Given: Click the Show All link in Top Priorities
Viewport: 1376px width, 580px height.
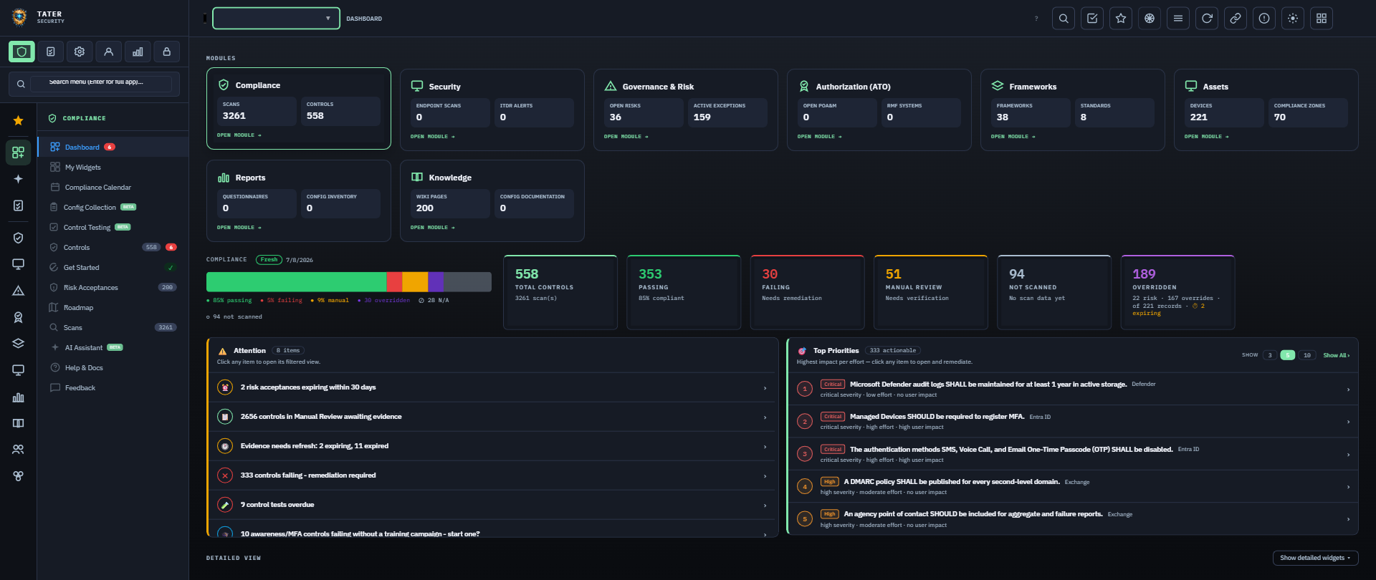Looking at the screenshot, I should point(1336,355).
